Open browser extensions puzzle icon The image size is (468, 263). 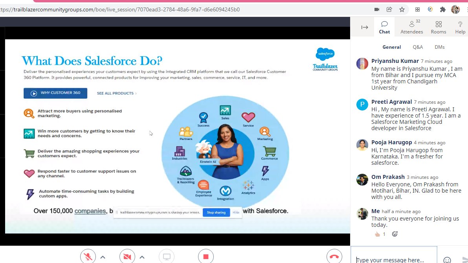[442, 9]
